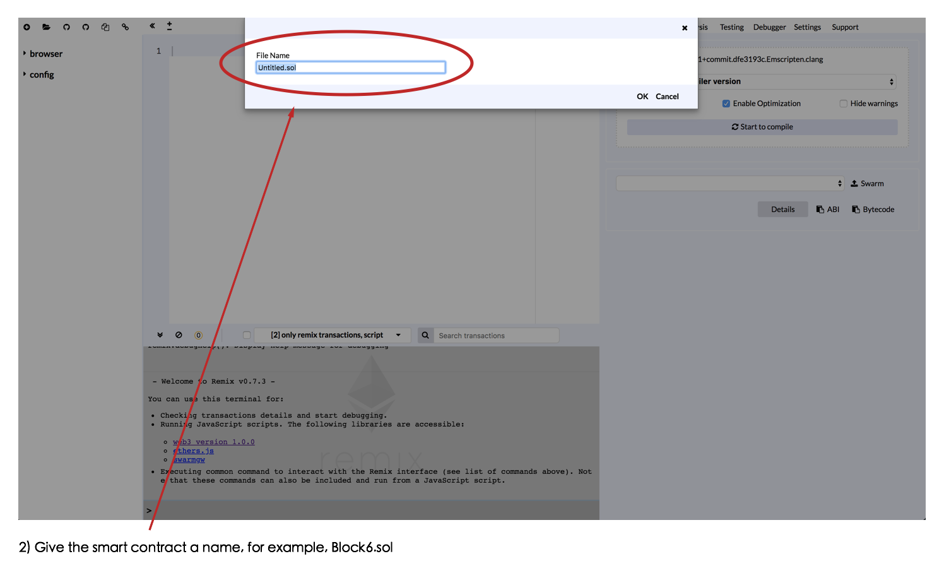Expand the browser folder in file explorer
Image resolution: width=944 pixels, height=573 pixels.
43,54
